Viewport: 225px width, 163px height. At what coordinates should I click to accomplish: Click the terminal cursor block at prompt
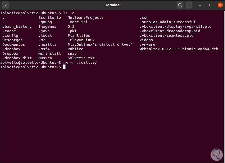point(64,67)
